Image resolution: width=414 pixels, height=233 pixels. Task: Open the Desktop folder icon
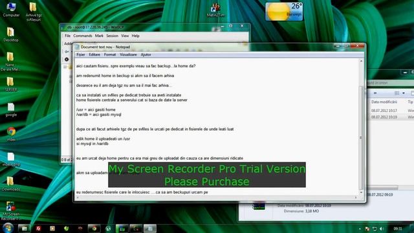[11, 34]
